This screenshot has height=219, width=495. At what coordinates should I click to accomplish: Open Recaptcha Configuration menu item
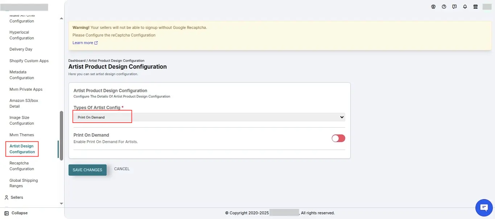tap(22, 166)
